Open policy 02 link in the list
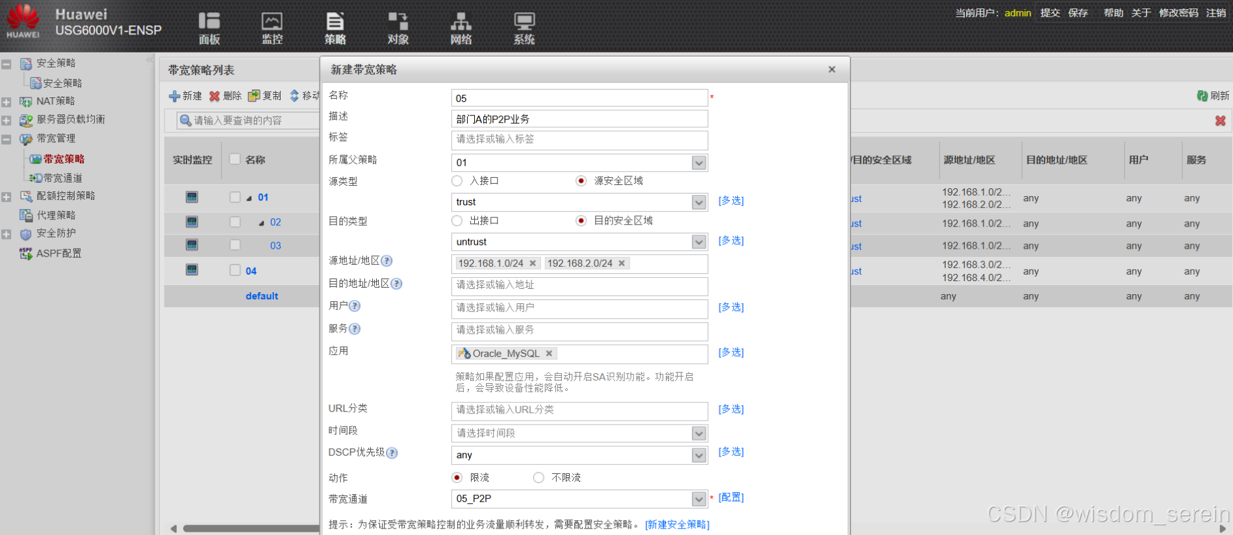Image resolution: width=1233 pixels, height=535 pixels. pyautogui.click(x=275, y=222)
